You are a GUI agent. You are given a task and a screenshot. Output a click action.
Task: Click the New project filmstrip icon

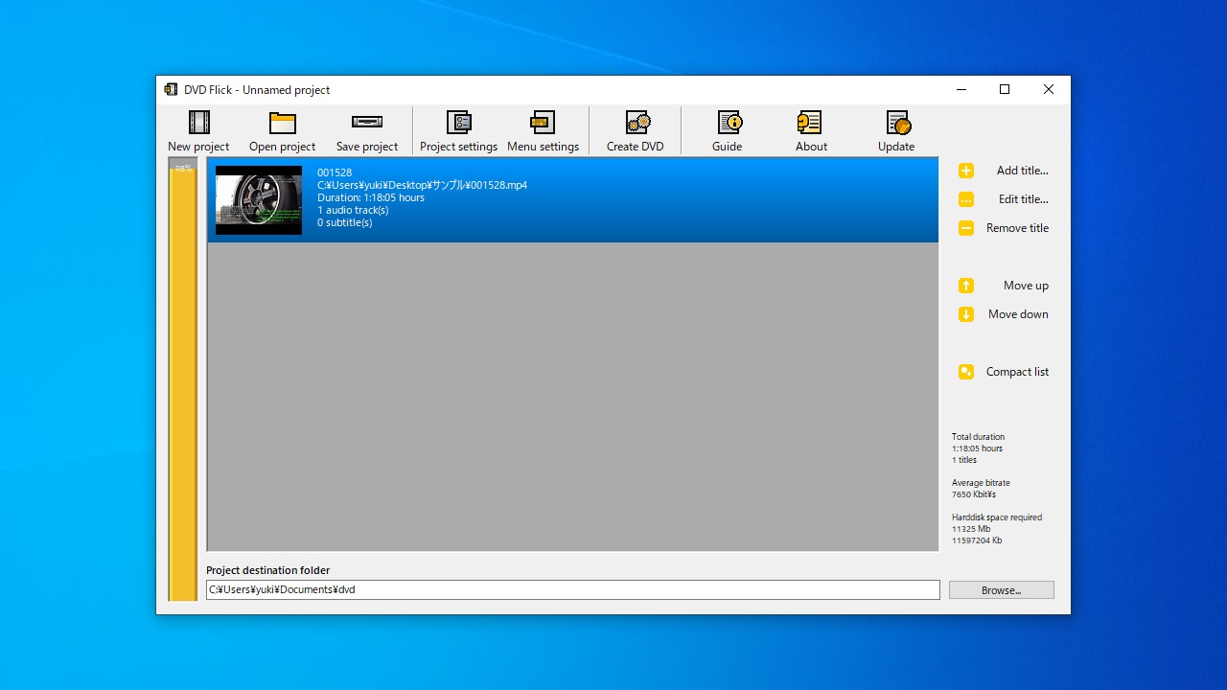point(198,123)
